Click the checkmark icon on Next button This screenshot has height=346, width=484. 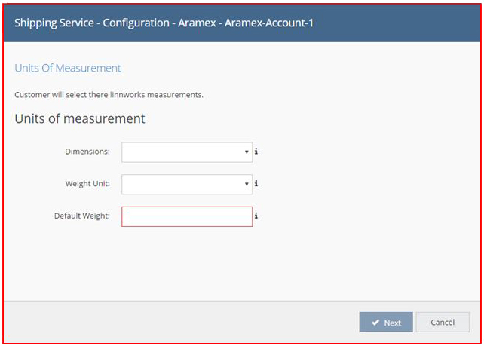375,323
